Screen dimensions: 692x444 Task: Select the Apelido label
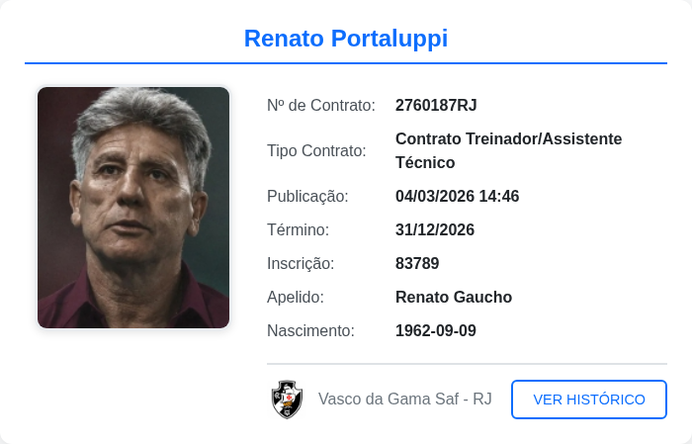296,297
